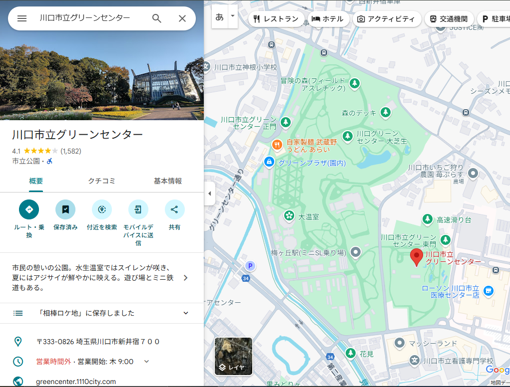Expand the park description with chevron arrow
The width and height of the screenshot is (510, 387).
pos(186,278)
